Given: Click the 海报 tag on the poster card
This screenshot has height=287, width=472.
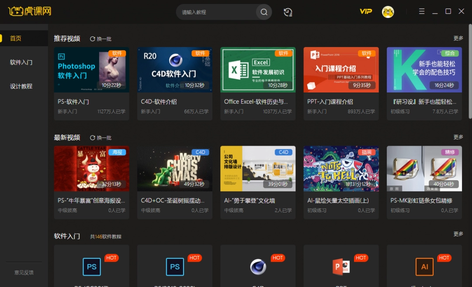Looking at the screenshot, I should pyautogui.click(x=117, y=152).
